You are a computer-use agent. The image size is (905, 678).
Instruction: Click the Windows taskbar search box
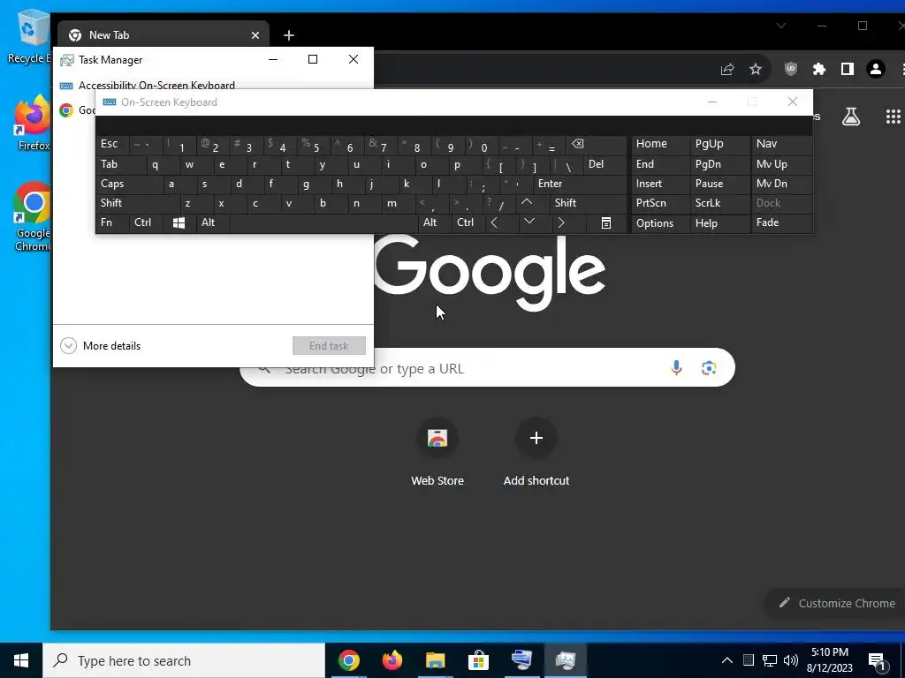[x=184, y=660]
